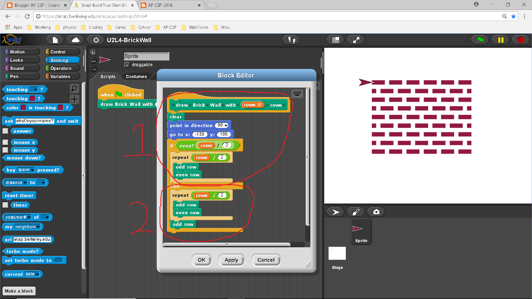Select the Sprite thumbnail in the corral
The image size is (532, 299).
pos(361,232)
